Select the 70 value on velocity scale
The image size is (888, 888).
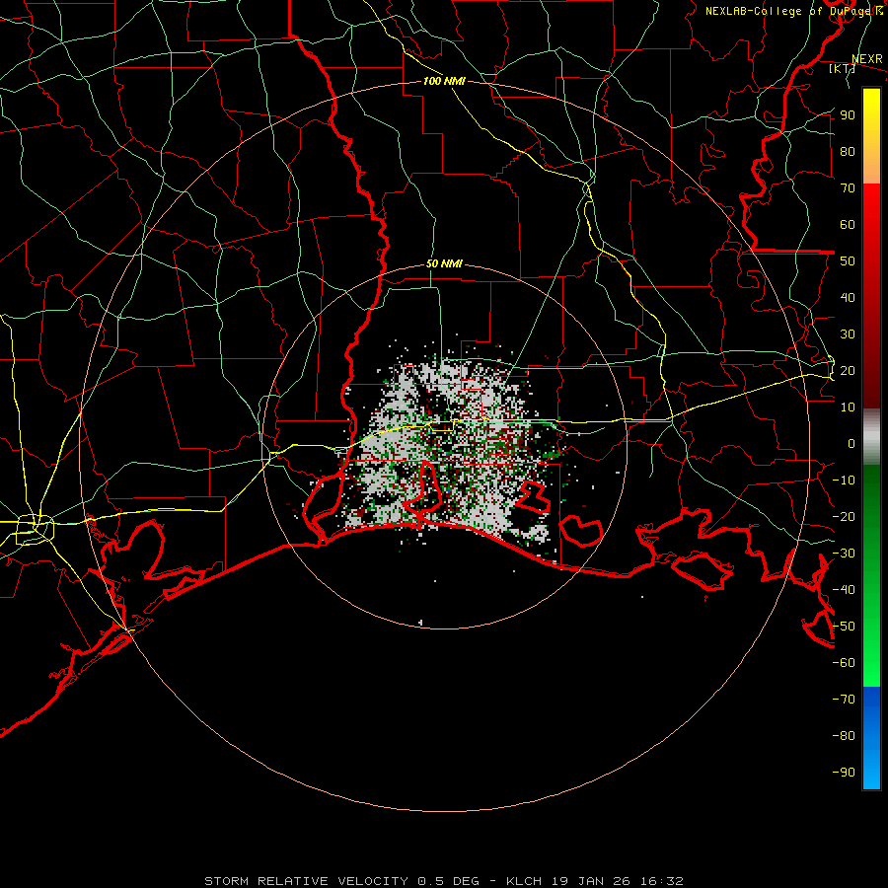pos(848,188)
